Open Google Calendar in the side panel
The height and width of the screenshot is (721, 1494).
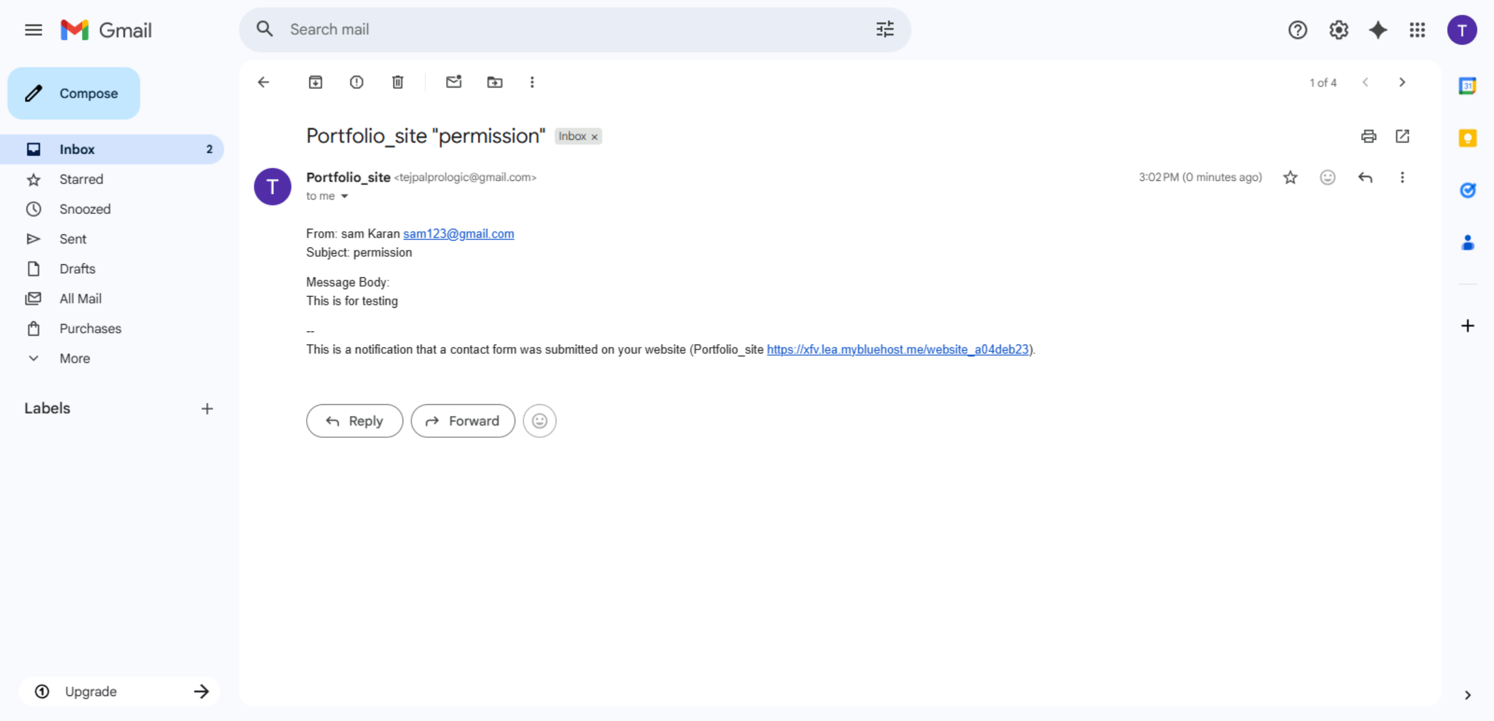1468,85
